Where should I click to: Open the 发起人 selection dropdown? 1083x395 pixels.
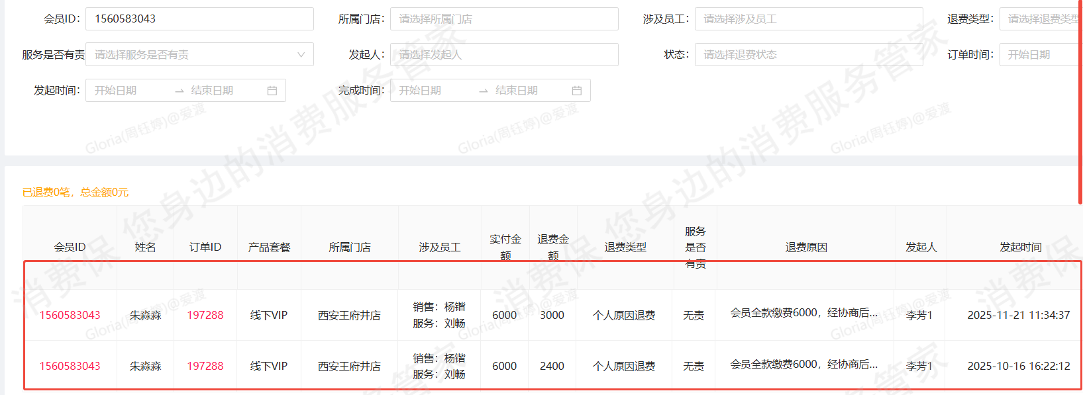tap(503, 55)
